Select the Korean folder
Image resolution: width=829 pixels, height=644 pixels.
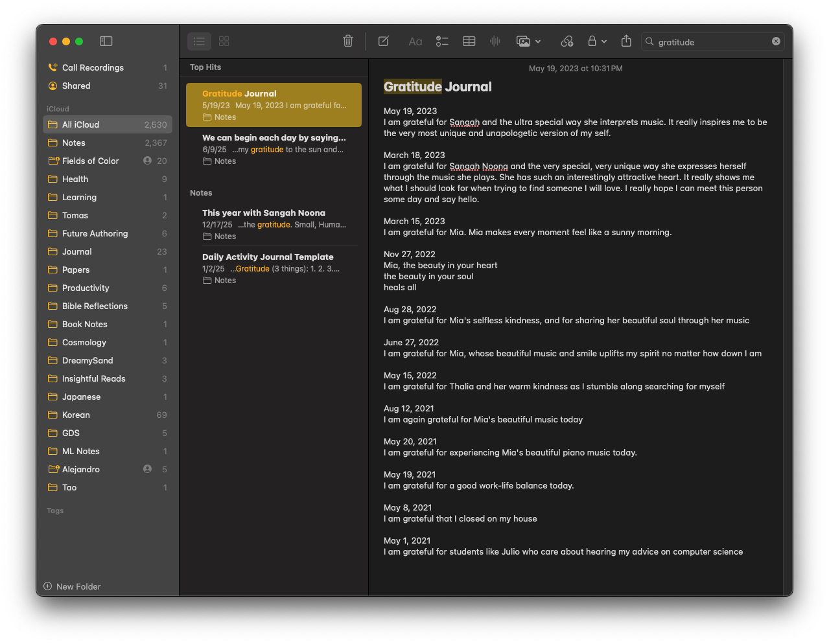[x=76, y=415]
